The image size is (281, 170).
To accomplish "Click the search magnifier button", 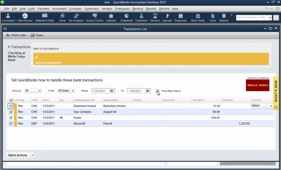I will pos(276,17).
